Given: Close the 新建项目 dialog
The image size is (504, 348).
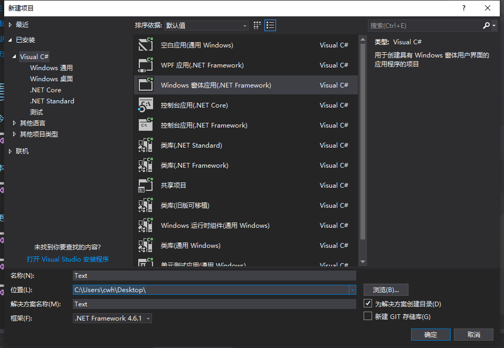Looking at the screenshot, I should click(487, 8).
